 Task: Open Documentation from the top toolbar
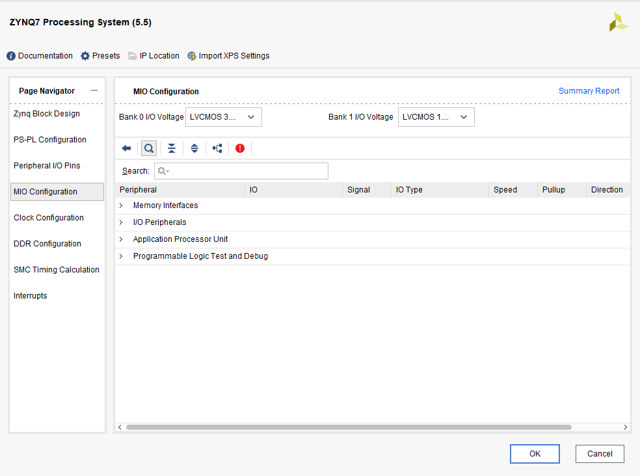(x=40, y=56)
